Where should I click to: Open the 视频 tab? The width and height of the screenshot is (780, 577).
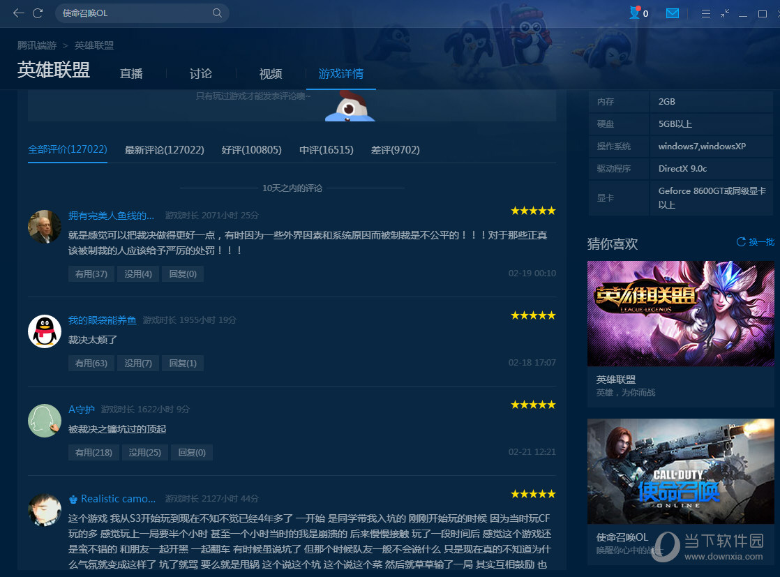[271, 74]
